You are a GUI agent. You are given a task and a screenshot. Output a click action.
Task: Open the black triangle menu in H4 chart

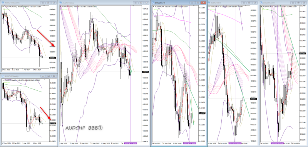(153, 7)
